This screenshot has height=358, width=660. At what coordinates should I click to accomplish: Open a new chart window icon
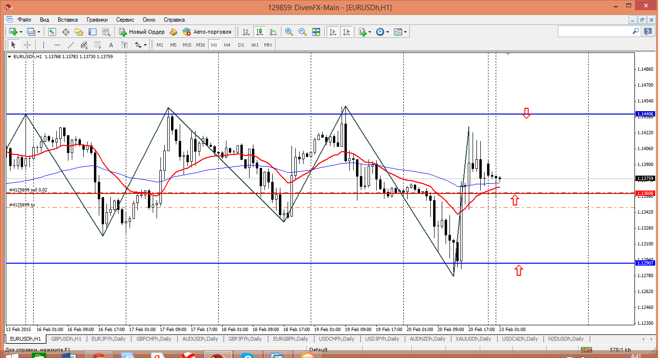coord(13,32)
